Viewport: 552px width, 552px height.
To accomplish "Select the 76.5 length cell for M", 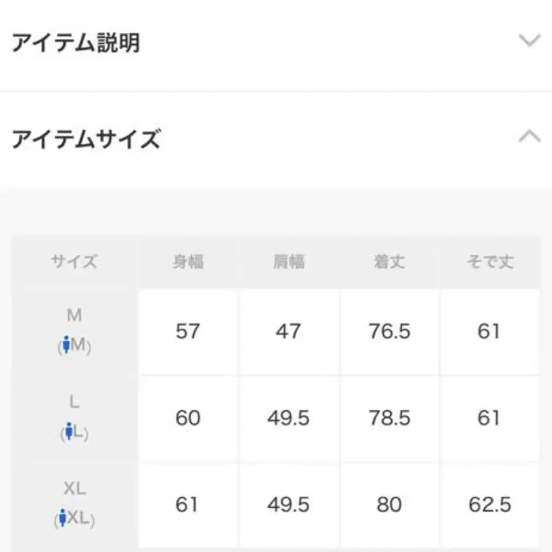I will [x=389, y=332].
